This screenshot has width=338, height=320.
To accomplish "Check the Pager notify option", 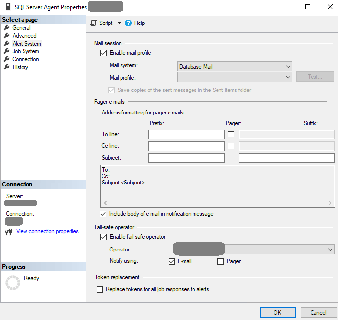I will 220,261.
